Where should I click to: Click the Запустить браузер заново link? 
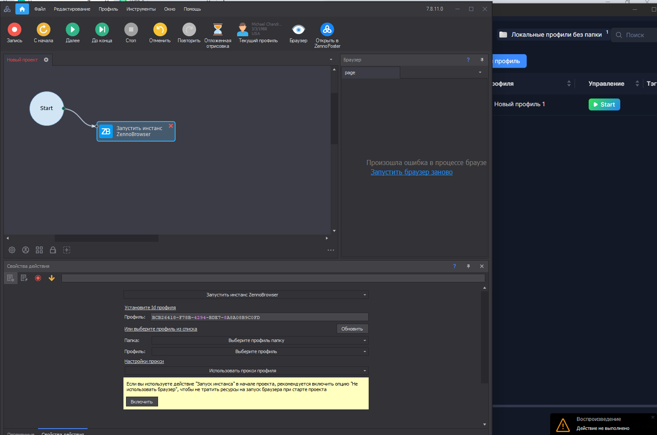point(411,172)
